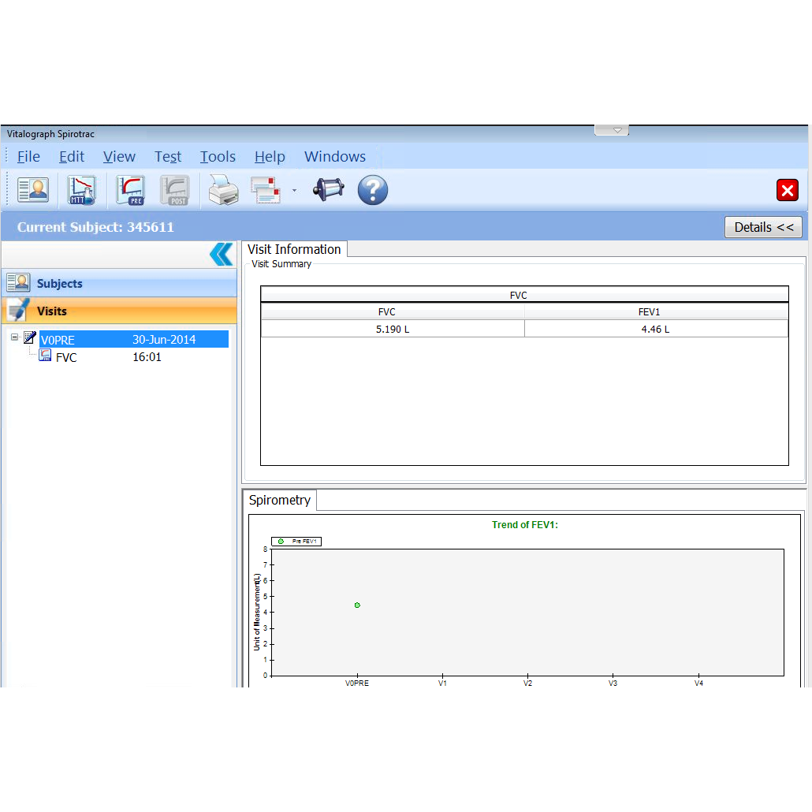Click the printer icon
Screen dimensions: 812x812
pyautogui.click(x=223, y=190)
